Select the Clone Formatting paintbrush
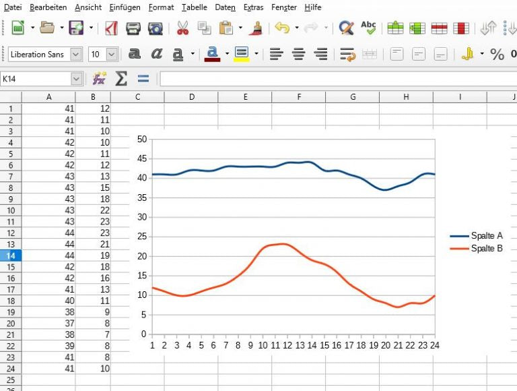The image size is (517, 391). [x=256, y=28]
